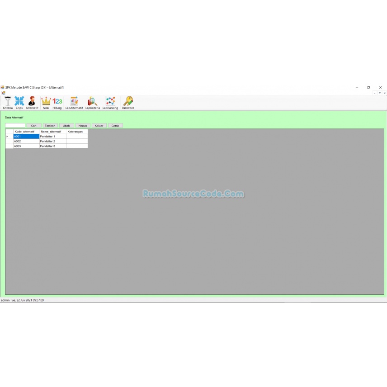Focus the search text field
387x387 pixels.
coord(15,125)
